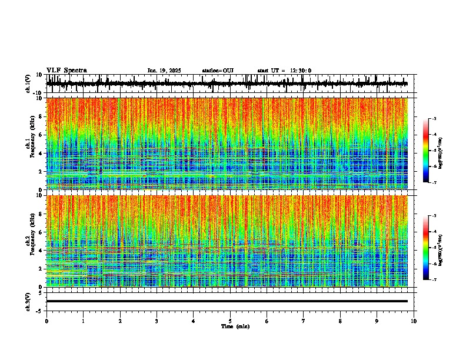The width and height of the screenshot is (466, 360).
Task: Click the time axis tick label "1"
Action: coord(83,321)
